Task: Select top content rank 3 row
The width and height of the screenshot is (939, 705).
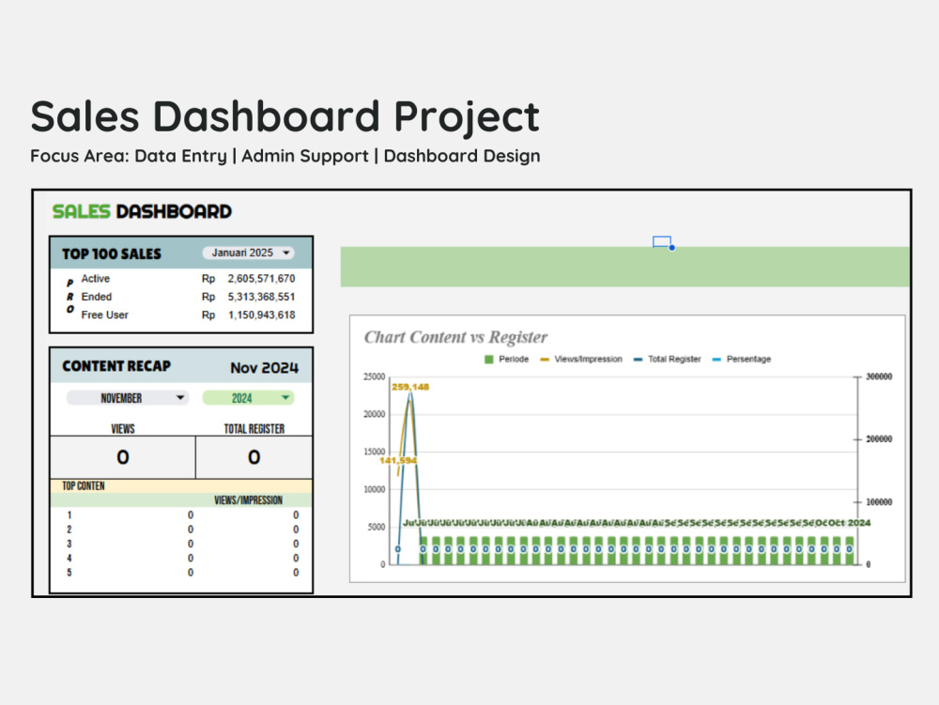Action: tap(181, 544)
